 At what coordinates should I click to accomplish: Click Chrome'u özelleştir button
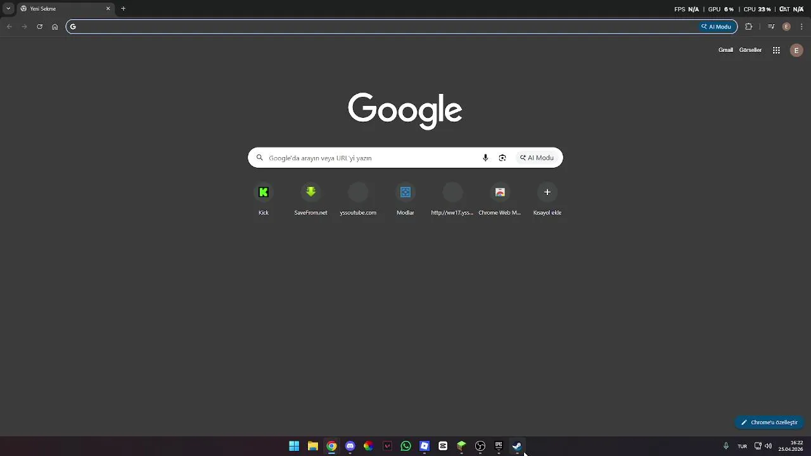[x=769, y=422]
